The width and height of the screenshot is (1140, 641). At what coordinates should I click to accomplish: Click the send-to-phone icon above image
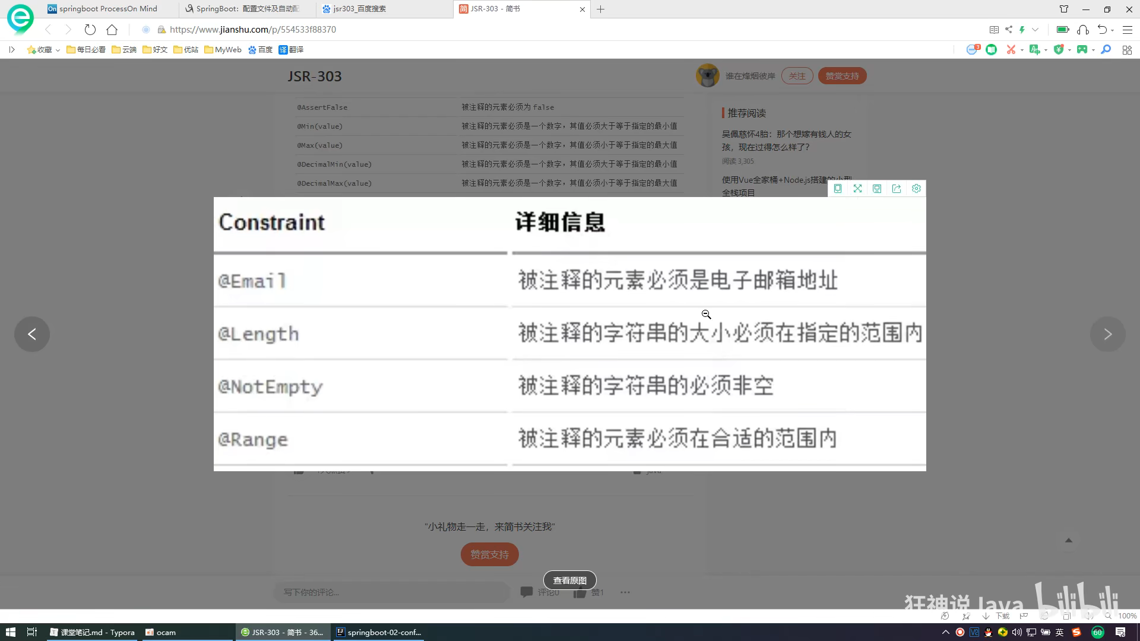coord(838,189)
